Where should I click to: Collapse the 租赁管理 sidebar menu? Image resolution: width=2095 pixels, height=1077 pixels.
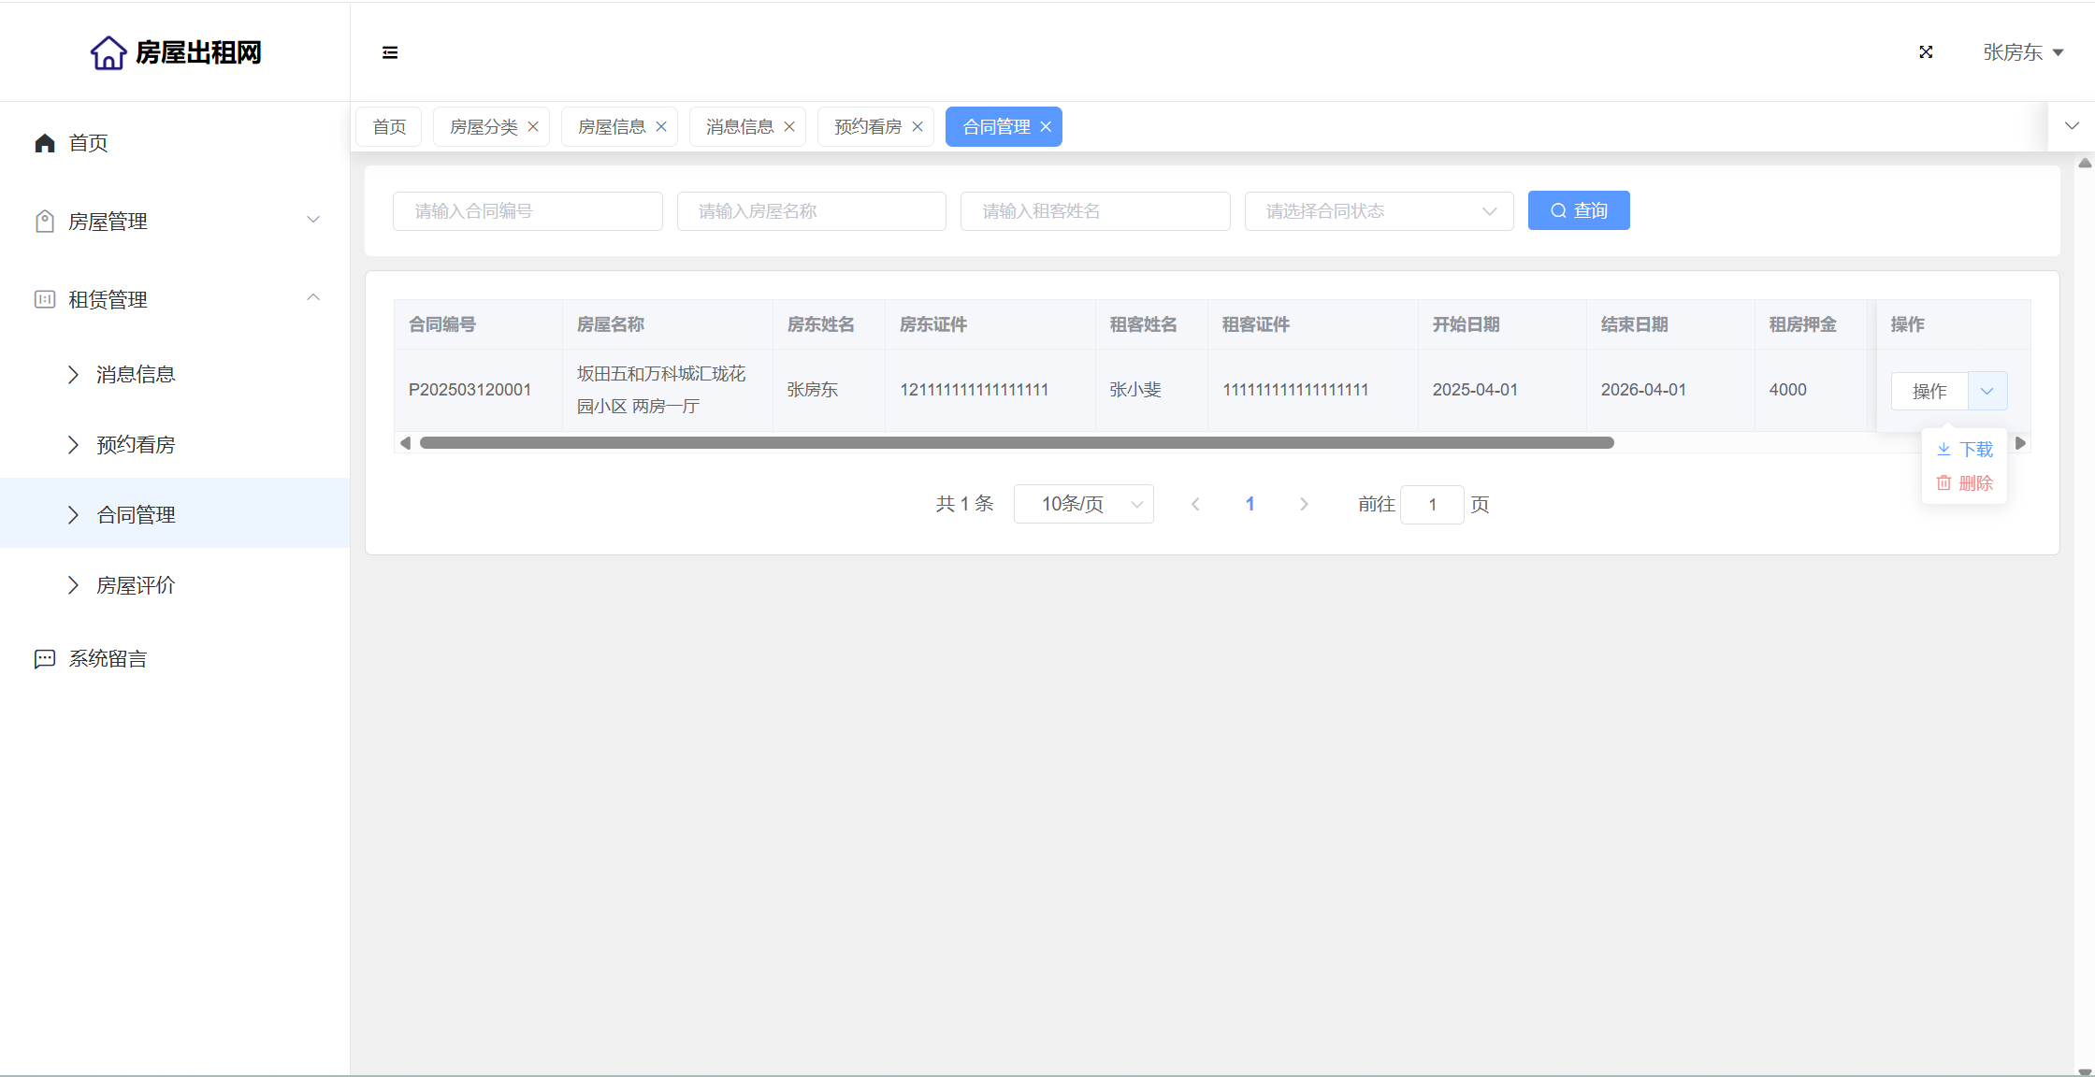(x=313, y=299)
